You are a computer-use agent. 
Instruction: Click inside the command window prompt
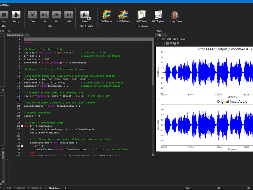point(131,171)
